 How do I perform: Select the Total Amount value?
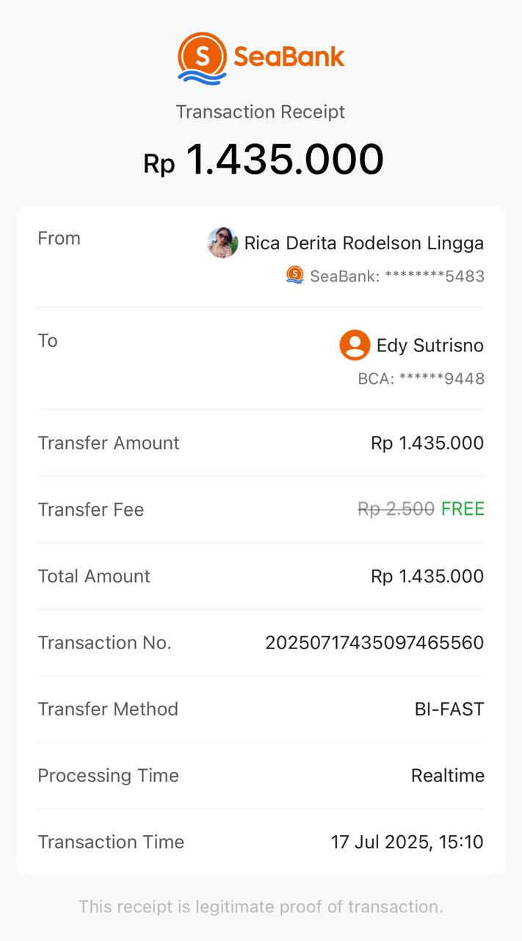click(427, 576)
